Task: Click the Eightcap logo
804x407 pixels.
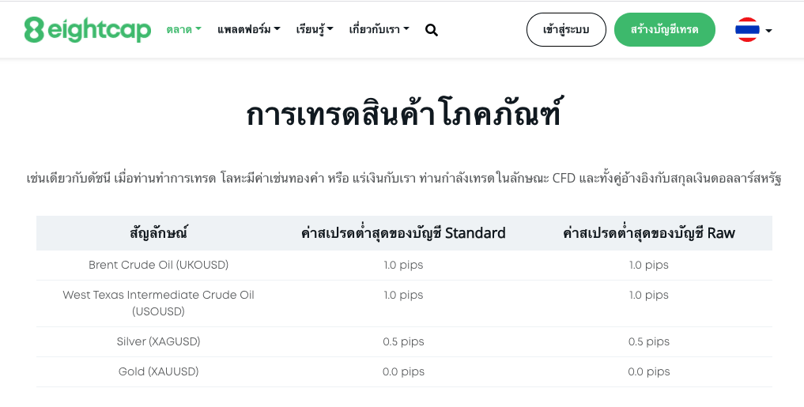Action: point(88,30)
